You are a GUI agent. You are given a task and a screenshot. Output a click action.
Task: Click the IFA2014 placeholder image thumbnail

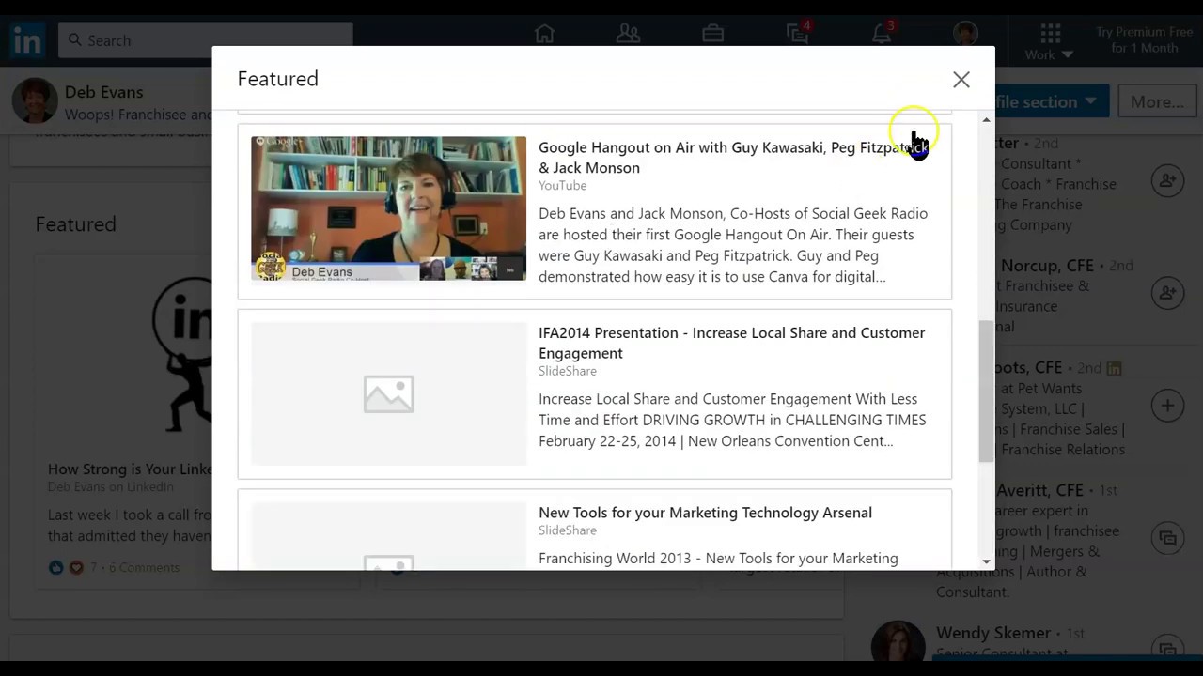[x=388, y=394]
